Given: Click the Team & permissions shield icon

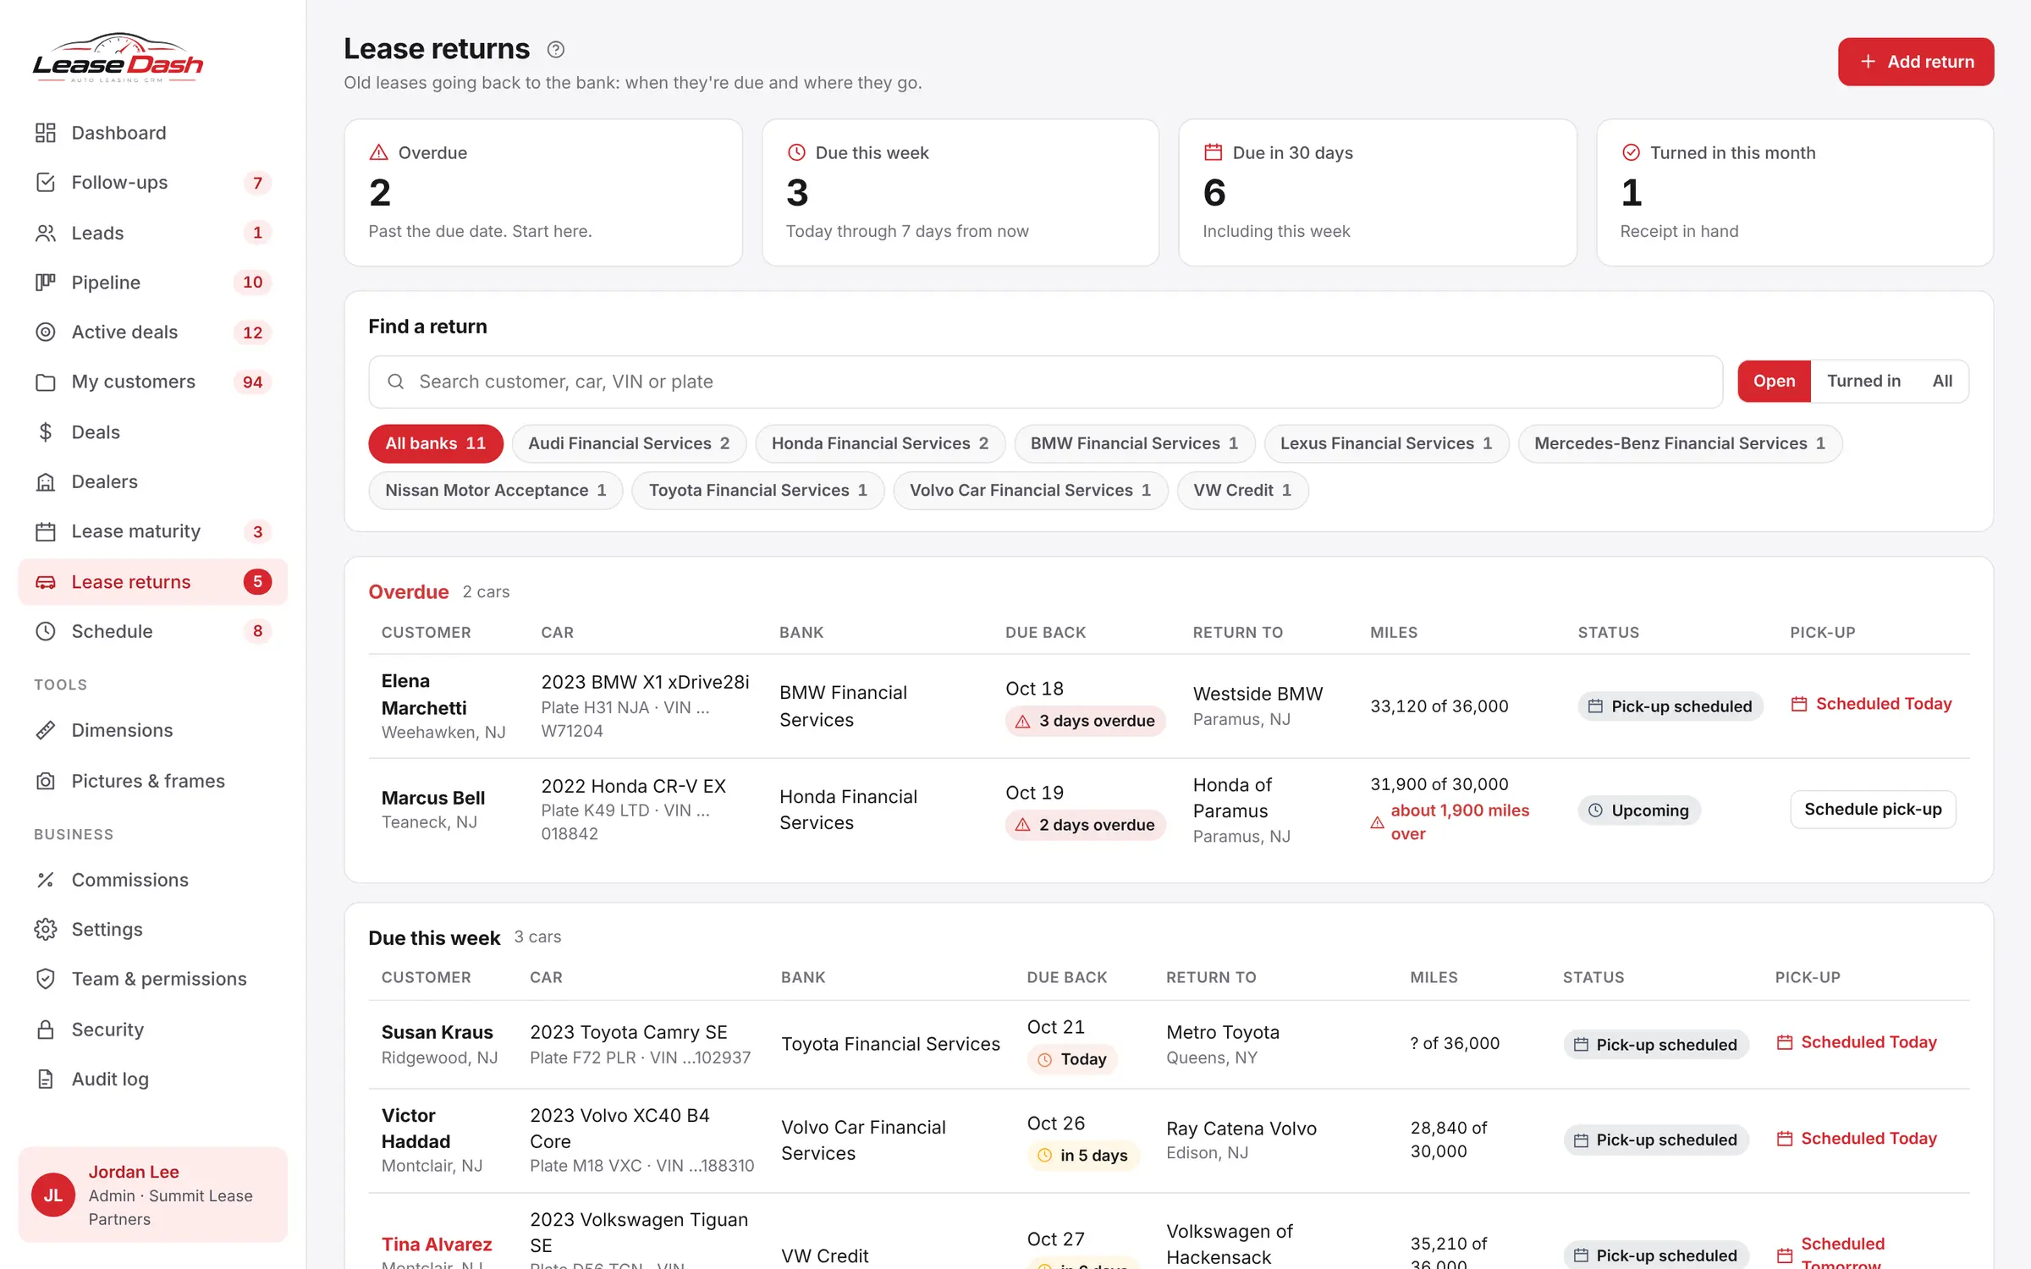Looking at the screenshot, I should click(46, 979).
